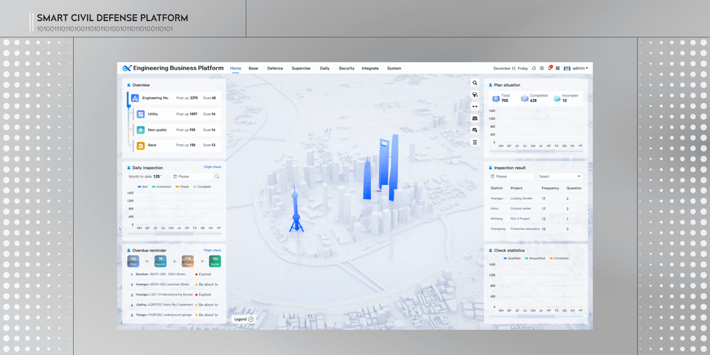Open the map filter funnel tool
Viewport: 710px width, 355px height.
tap(475, 95)
